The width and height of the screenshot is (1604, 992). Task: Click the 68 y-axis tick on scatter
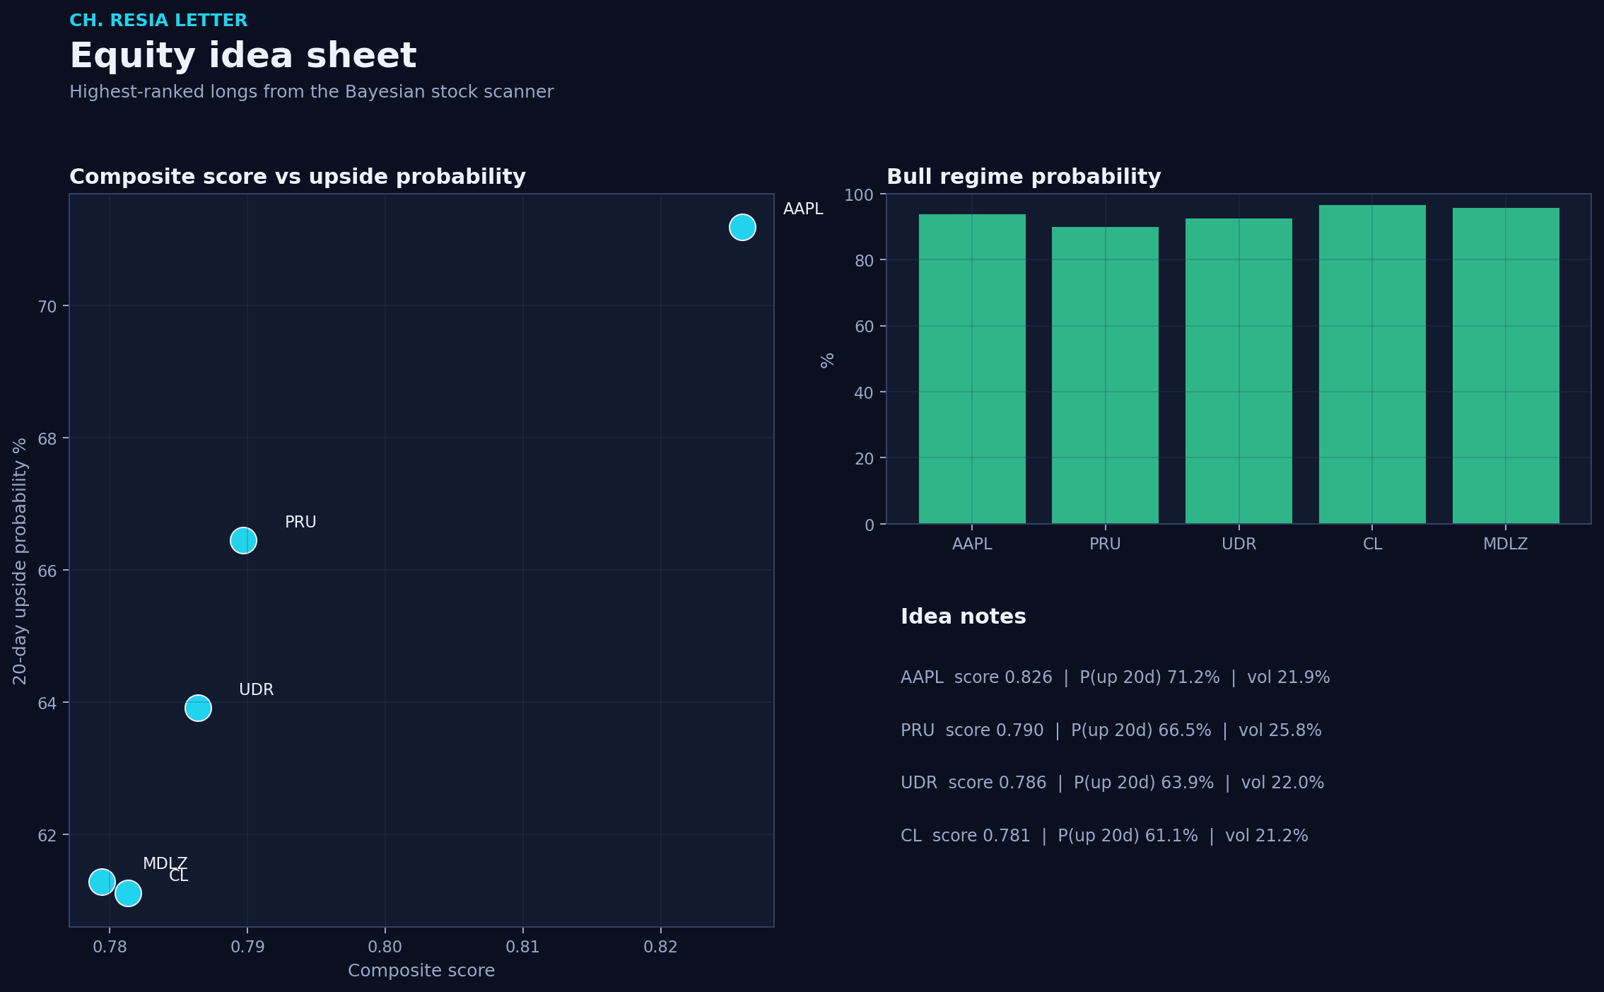(x=47, y=438)
